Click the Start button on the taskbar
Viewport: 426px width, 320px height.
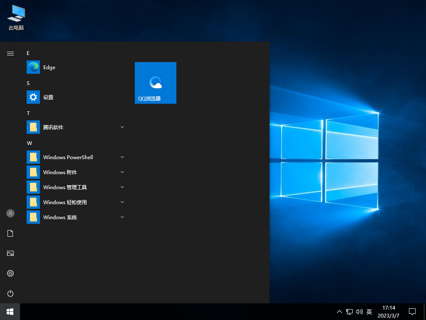[x=9, y=311]
